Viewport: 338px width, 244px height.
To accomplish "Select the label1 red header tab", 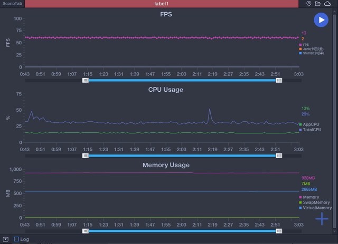I will pos(164,4).
